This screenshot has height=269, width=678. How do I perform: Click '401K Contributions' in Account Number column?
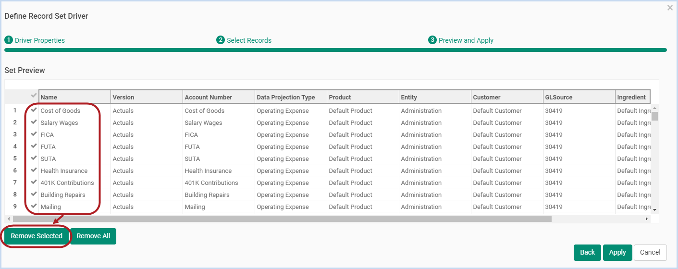tap(211, 183)
